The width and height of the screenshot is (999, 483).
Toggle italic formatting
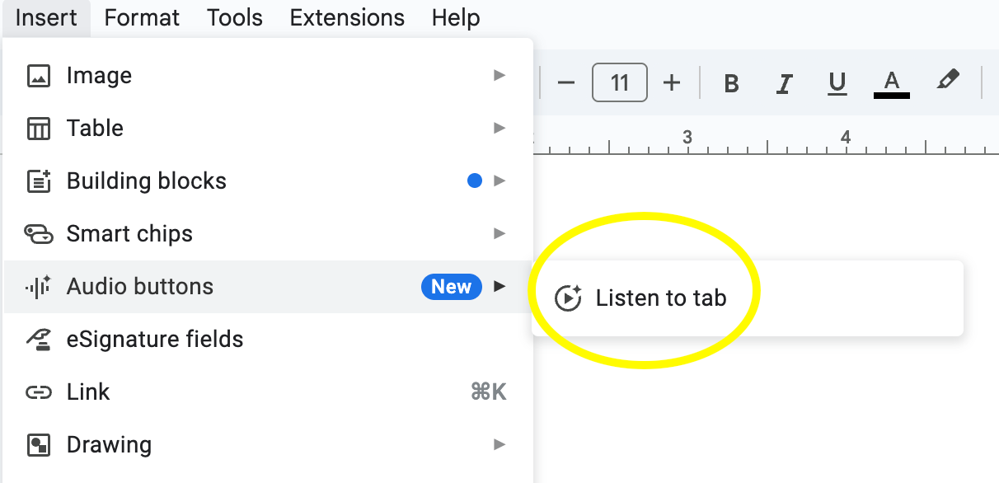(785, 83)
